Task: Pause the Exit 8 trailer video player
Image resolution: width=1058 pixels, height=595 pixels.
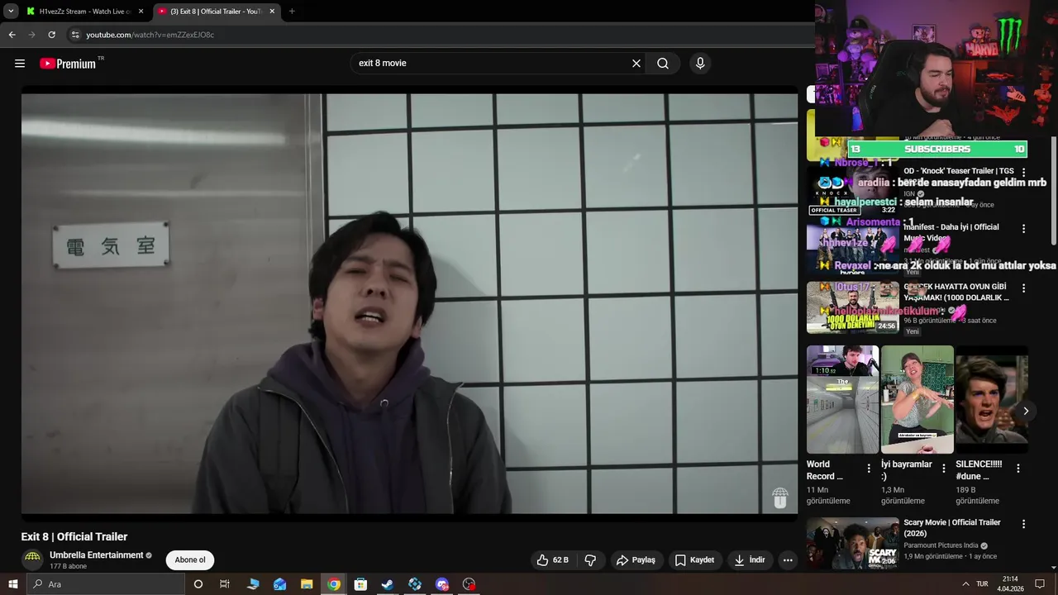Action: [409, 303]
